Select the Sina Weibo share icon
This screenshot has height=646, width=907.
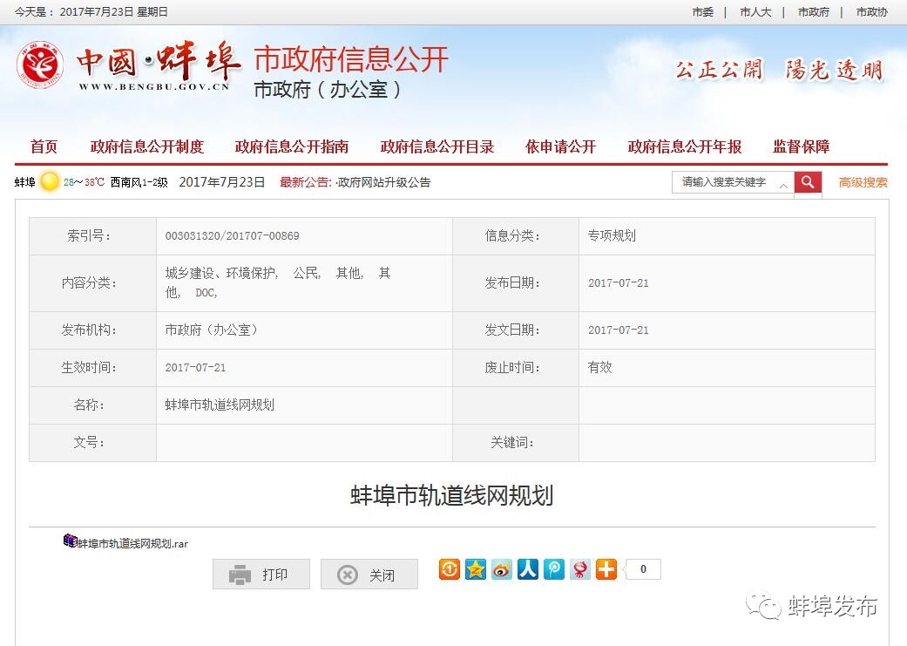[501, 569]
